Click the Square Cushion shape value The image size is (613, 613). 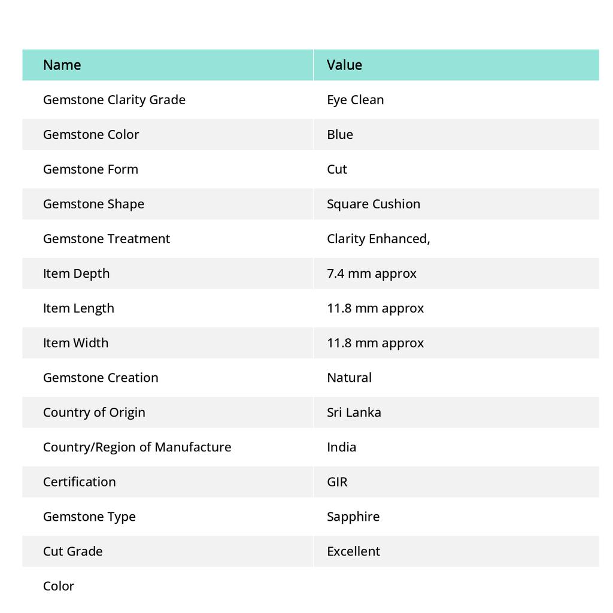pyautogui.click(x=374, y=204)
